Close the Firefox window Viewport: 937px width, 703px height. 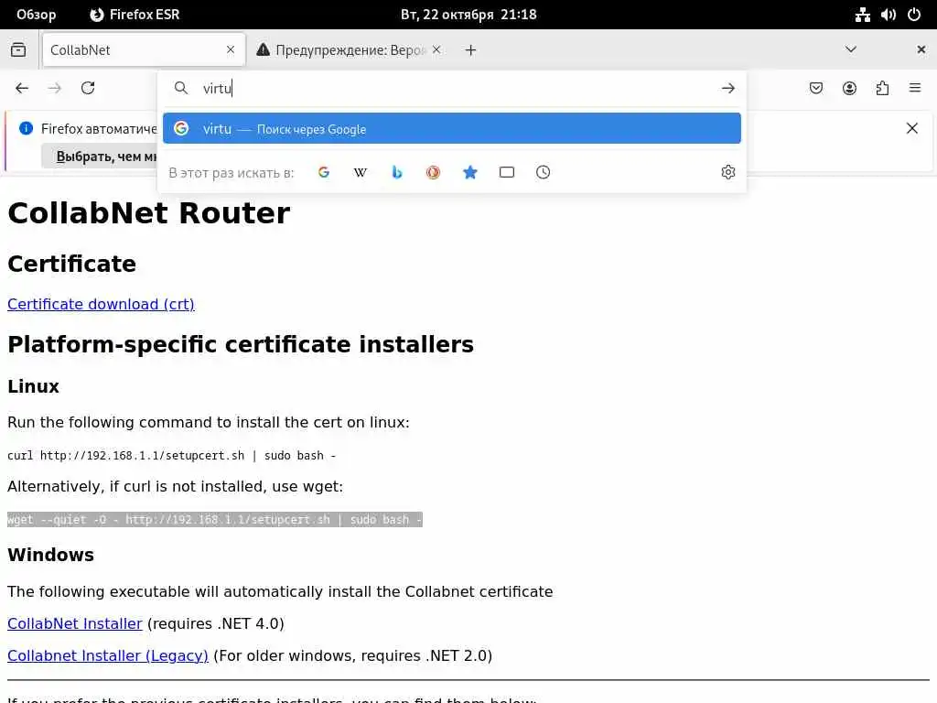pyautogui.click(x=921, y=49)
